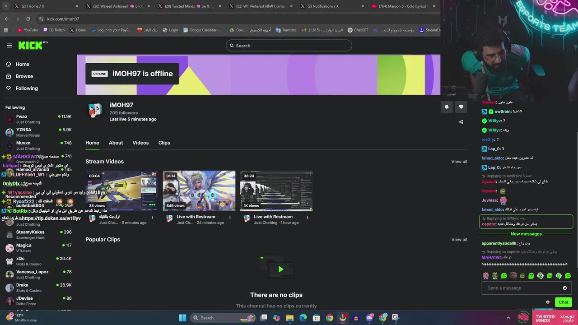The width and height of the screenshot is (578, 325).
Task: Open ChatGPT bookmark in bookmarks bar
Action: tap(358, 30)
